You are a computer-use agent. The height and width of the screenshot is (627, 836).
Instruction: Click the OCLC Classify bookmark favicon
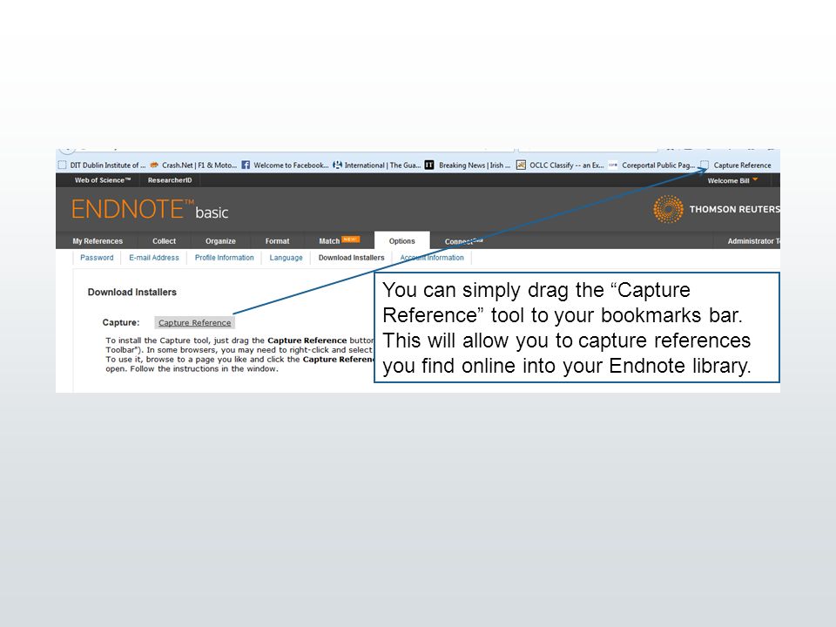521,165
